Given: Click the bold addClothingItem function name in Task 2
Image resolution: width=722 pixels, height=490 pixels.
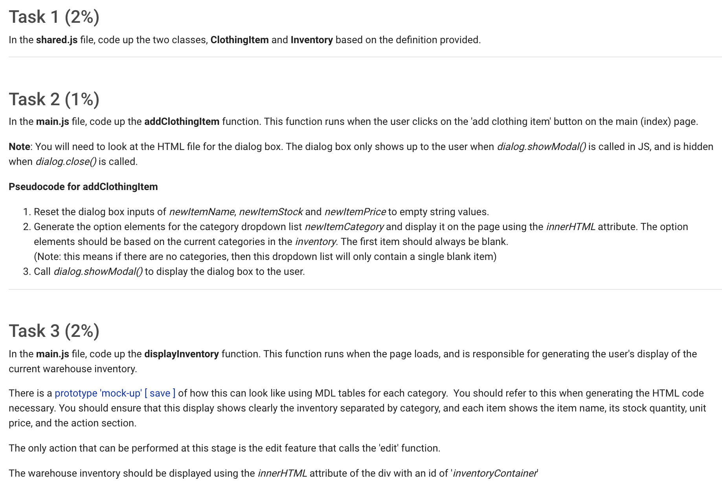Looking at the screenshot, I should (182, 121).
